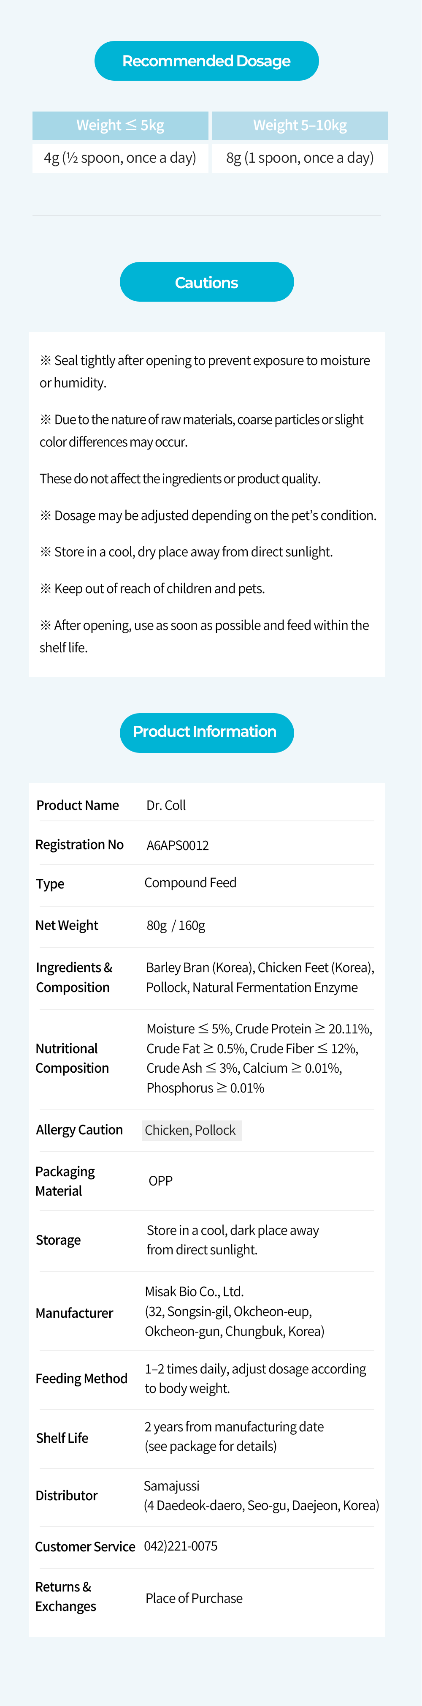Click the 80g / 160g net weight value
Screen dimensions: 422x1706
[x=176, y=925]
